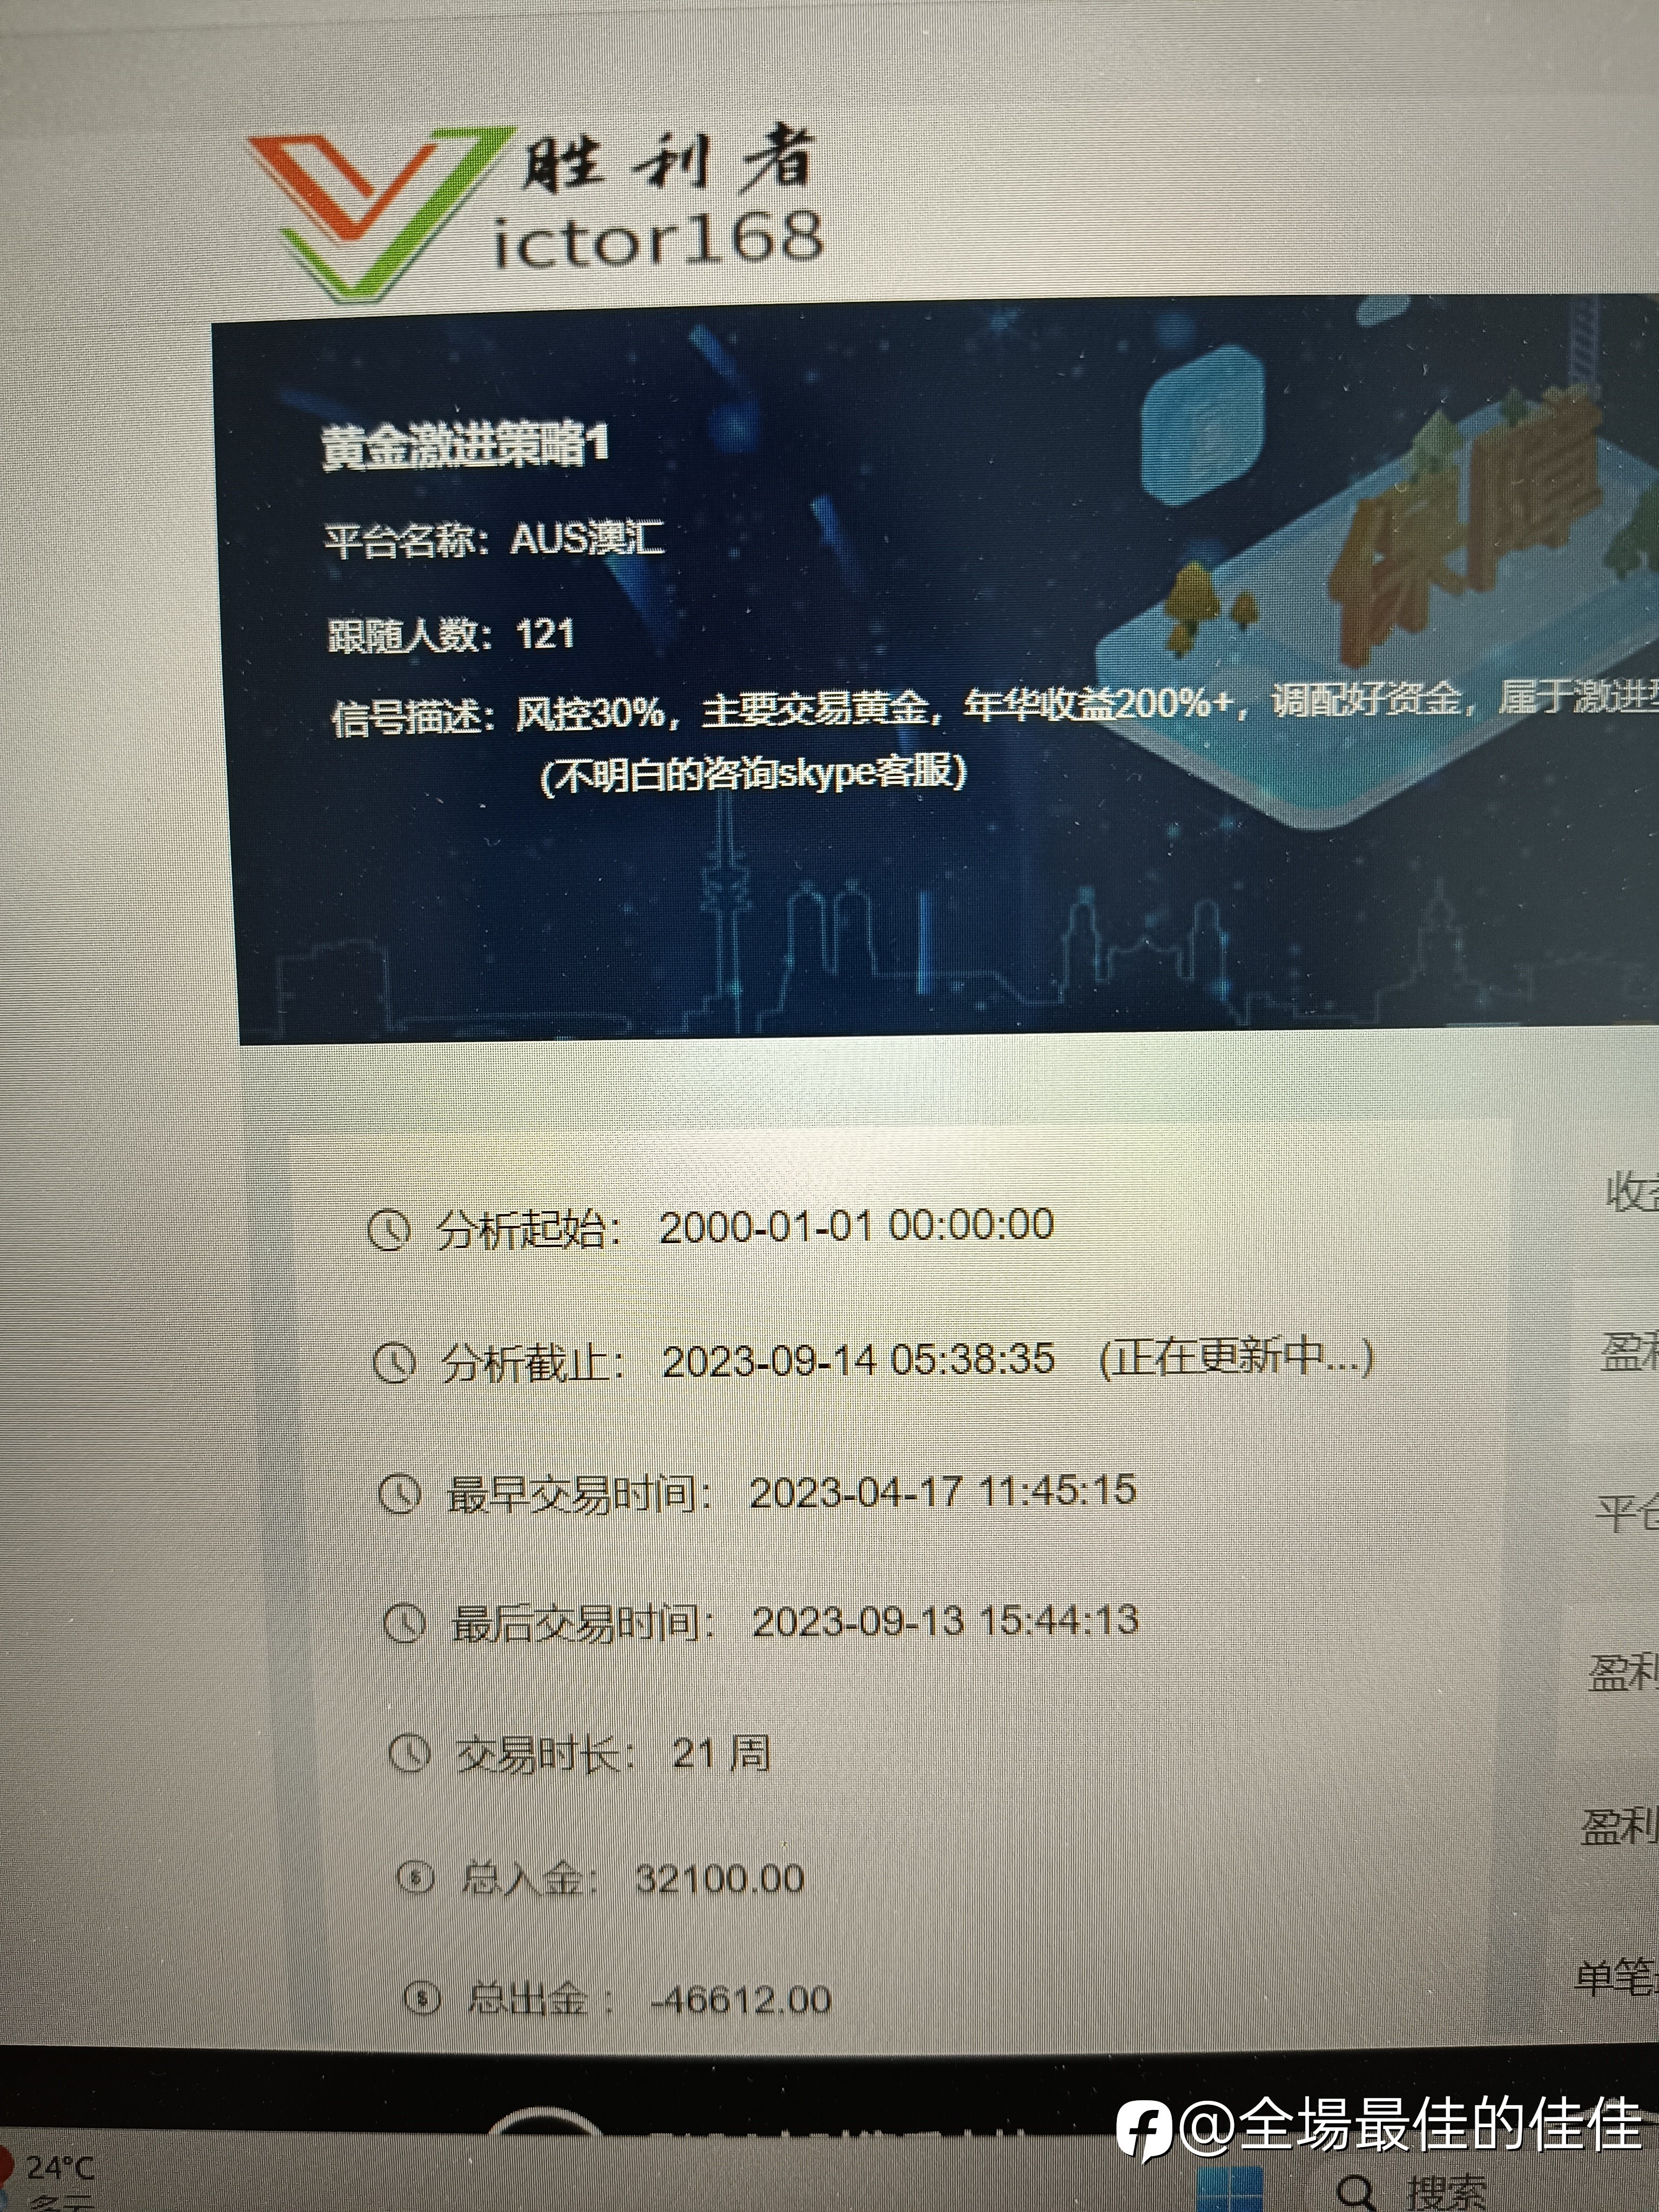
Task: Click the clock icon beside 交易时长
Action: (409, 1753)
